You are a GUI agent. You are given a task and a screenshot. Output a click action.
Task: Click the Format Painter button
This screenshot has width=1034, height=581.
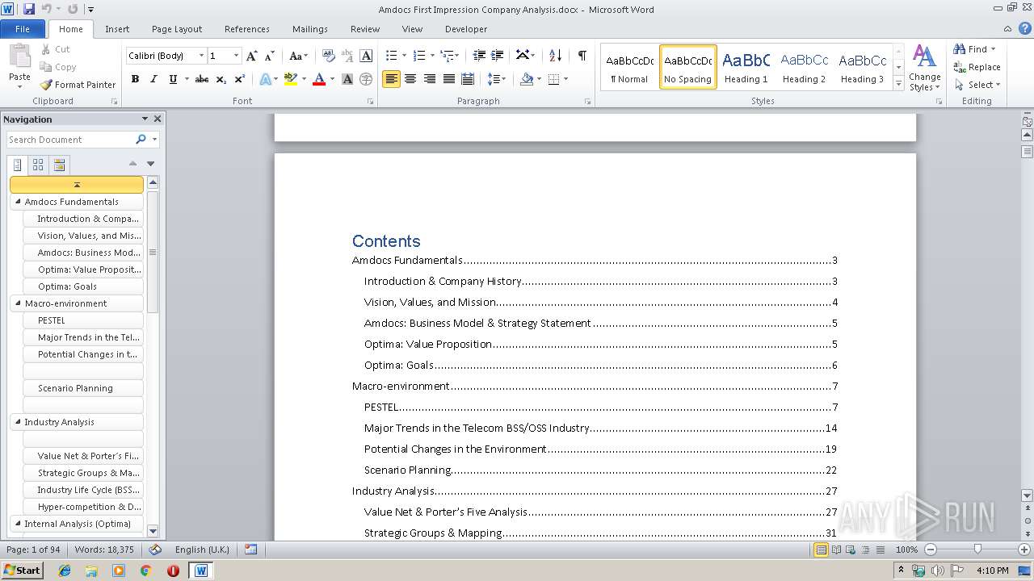click(x=78, y=85)
